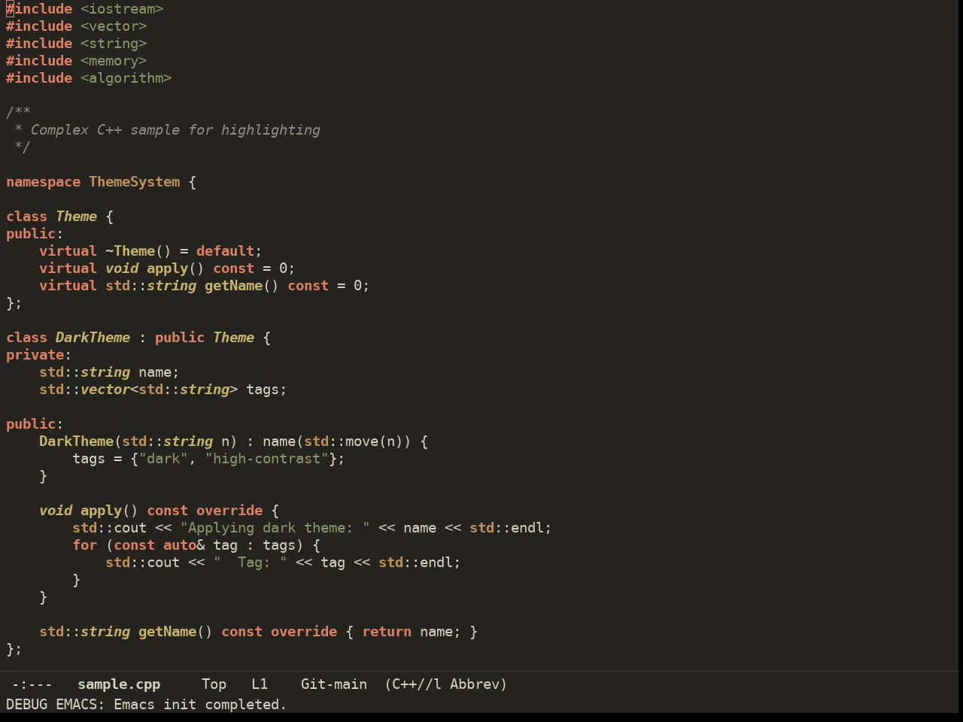This screenshot has height=722, width=963.
Task: Click the 'for' loop keyword
Action: coord(85,545)
